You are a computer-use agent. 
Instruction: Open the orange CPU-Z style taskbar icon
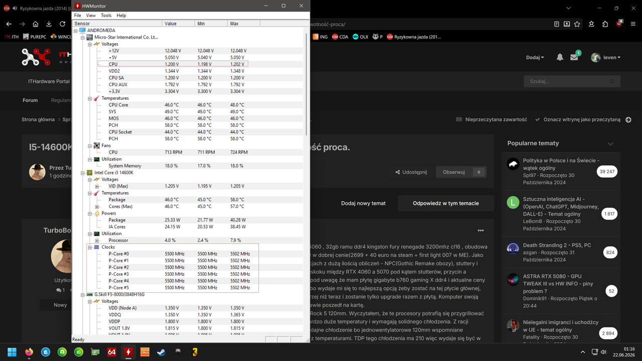point(144,352)
